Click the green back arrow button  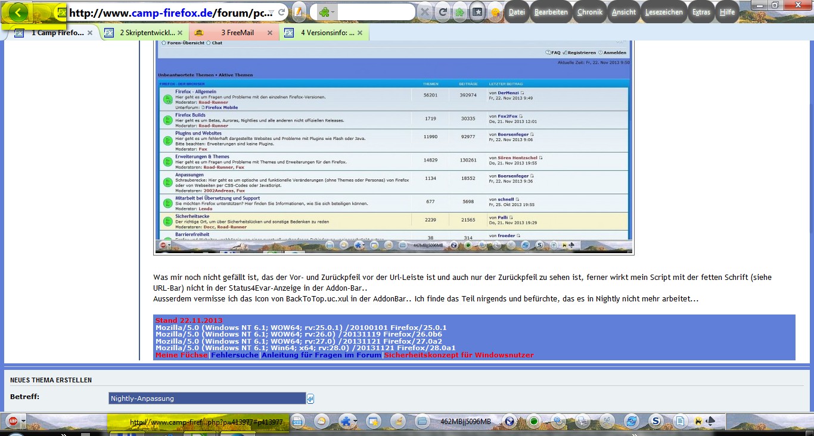(18, 12)
